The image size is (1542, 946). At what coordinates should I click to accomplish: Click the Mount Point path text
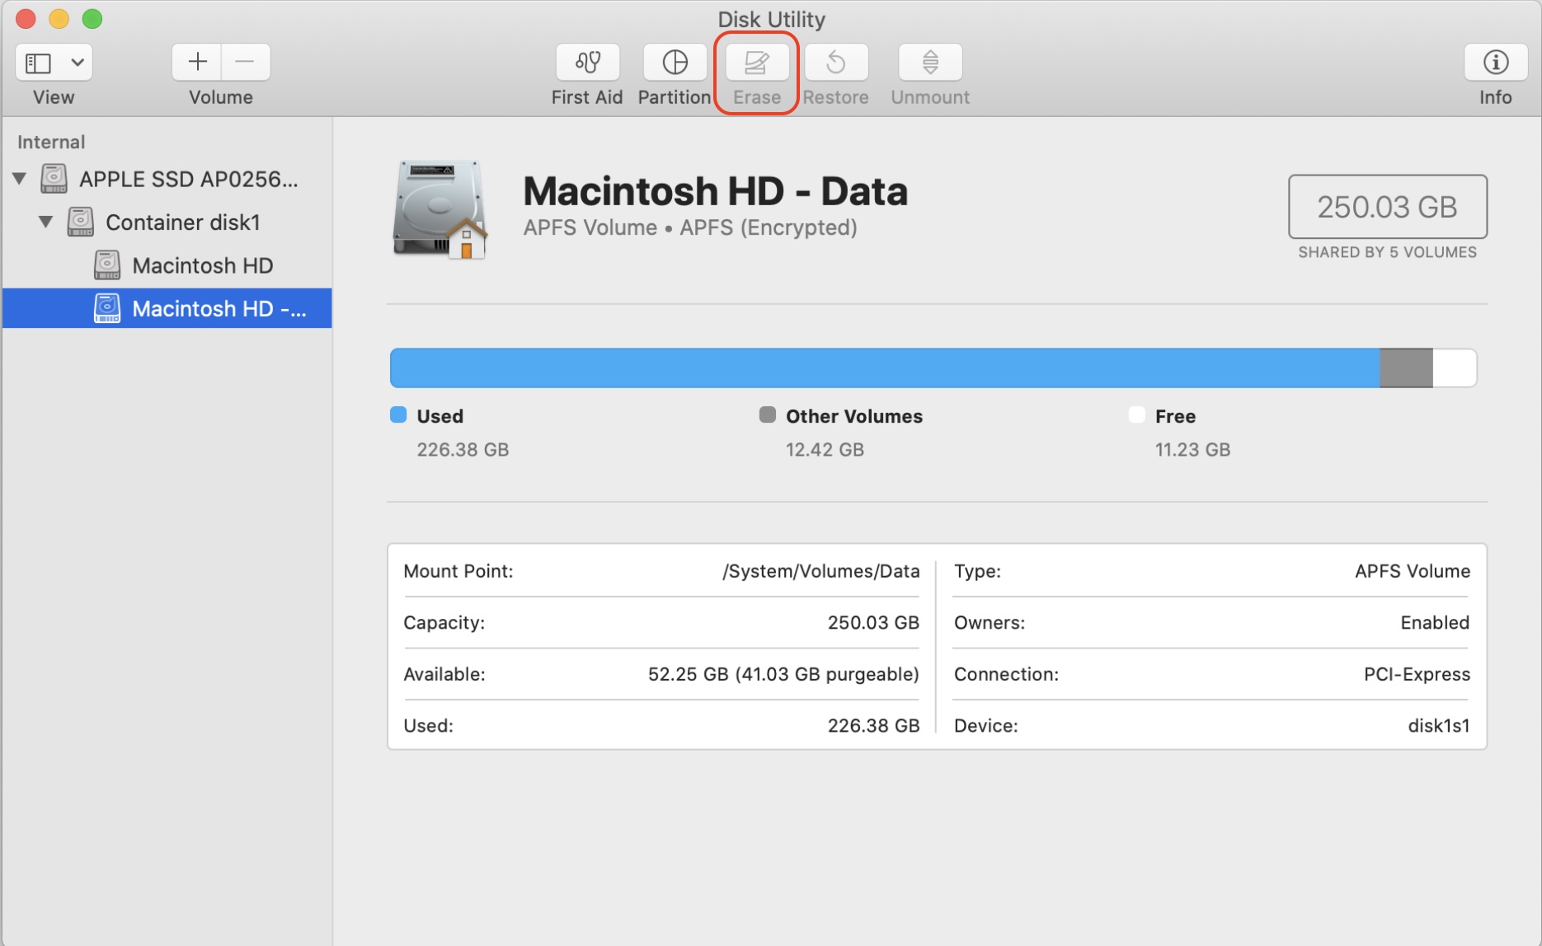pos(820,570)
